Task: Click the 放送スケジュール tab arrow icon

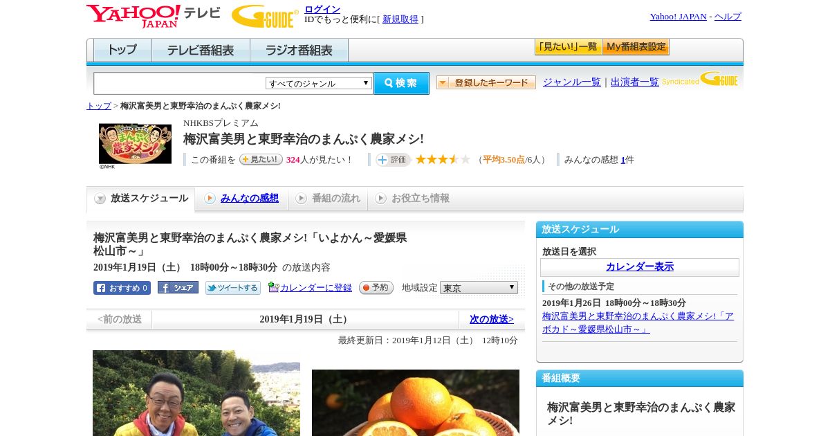Action: coord(100,199)
